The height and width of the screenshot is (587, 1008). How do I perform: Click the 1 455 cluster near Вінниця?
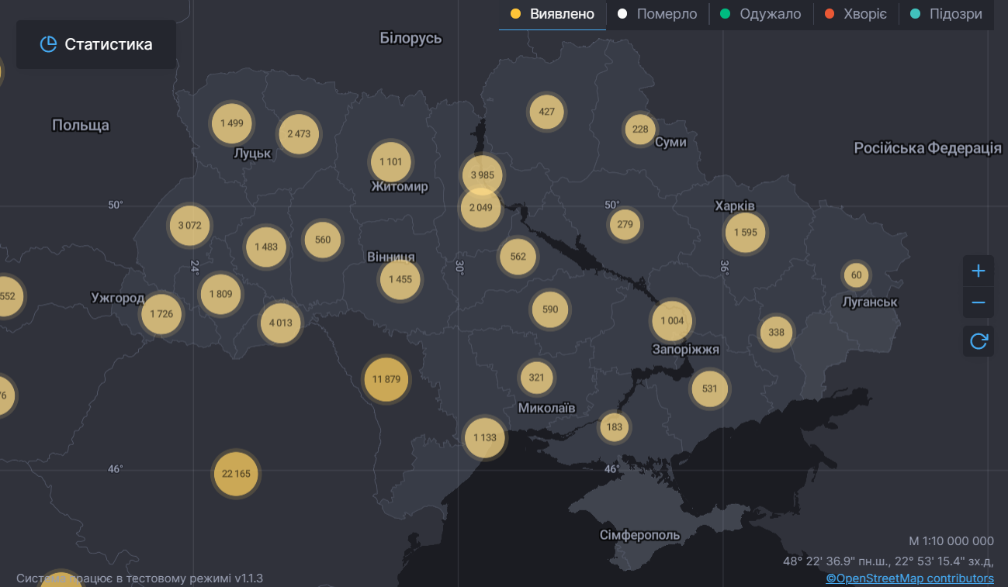tap(401, 279)
